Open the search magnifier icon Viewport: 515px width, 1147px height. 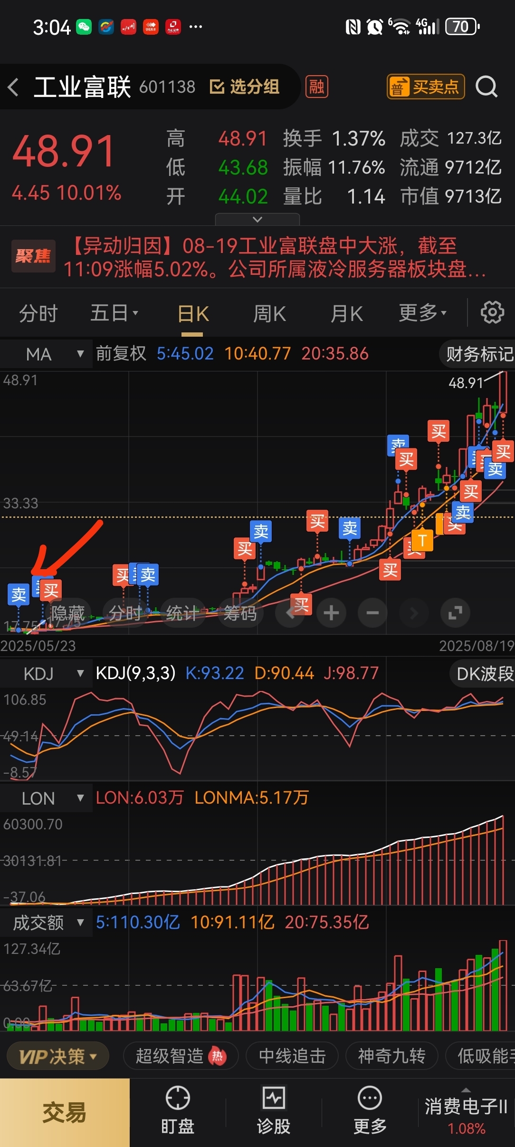pos(486,87)
